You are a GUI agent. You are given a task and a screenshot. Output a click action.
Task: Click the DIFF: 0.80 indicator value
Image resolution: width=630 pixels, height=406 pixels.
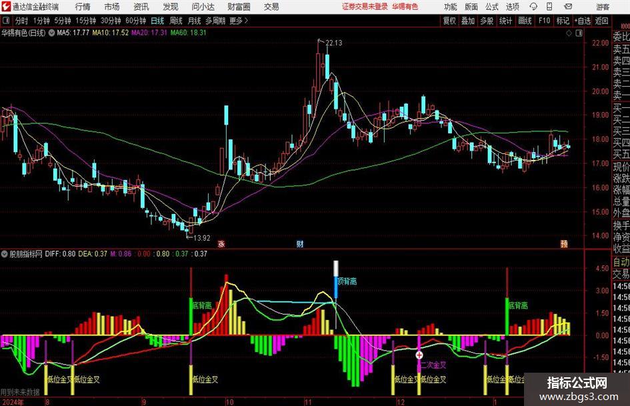pyautogui.click(x=60, y=254)
